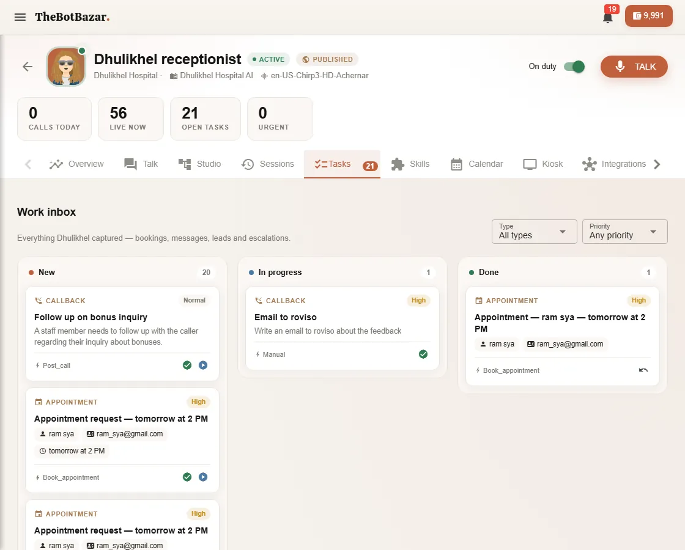Expand the Type filter dropdown

pos(535,232)
